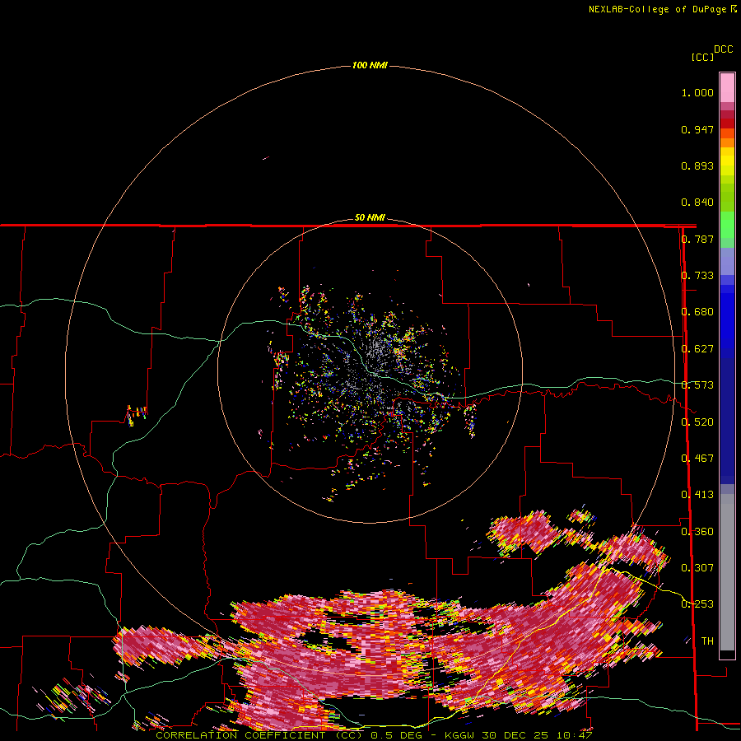The width and height of the screenshot is (741, 741).
Task: Click the pink swatch at top of color bar
Action: tap(727, 87)
